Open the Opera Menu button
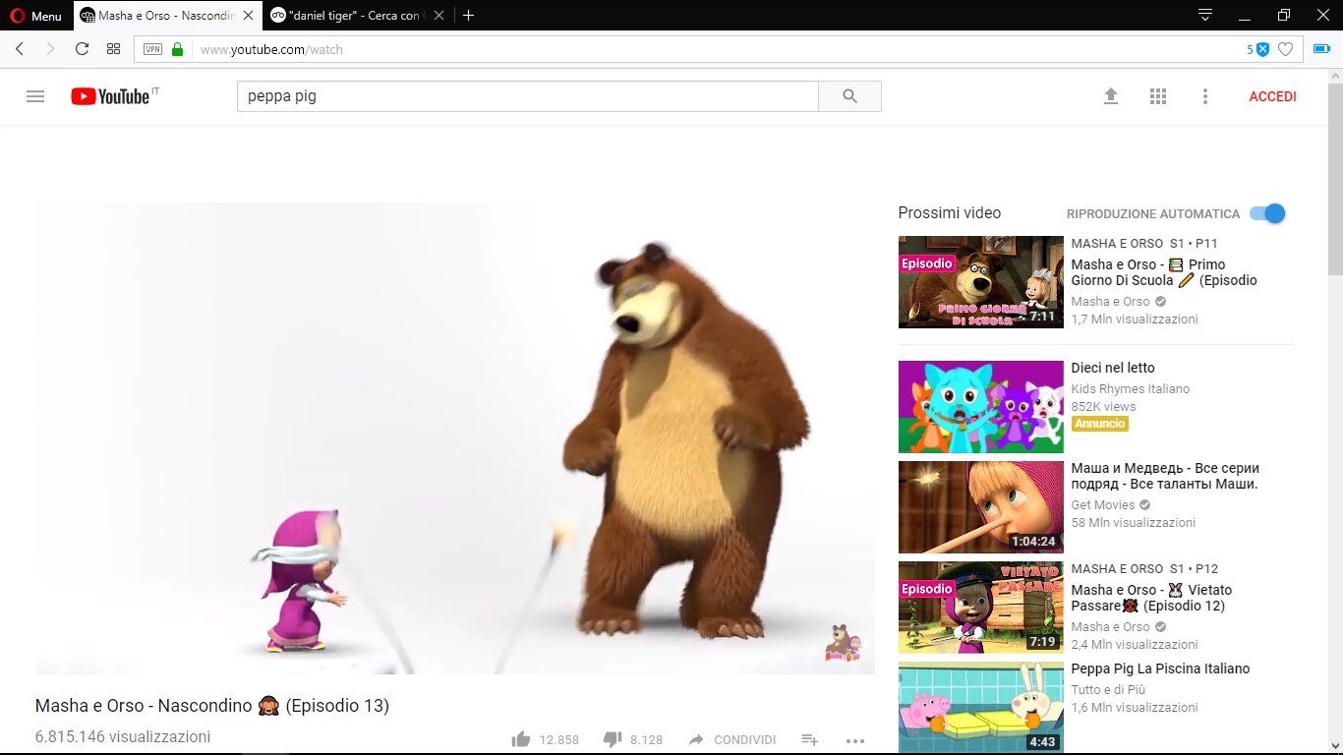1343x755 pixels. click(36, 16)
